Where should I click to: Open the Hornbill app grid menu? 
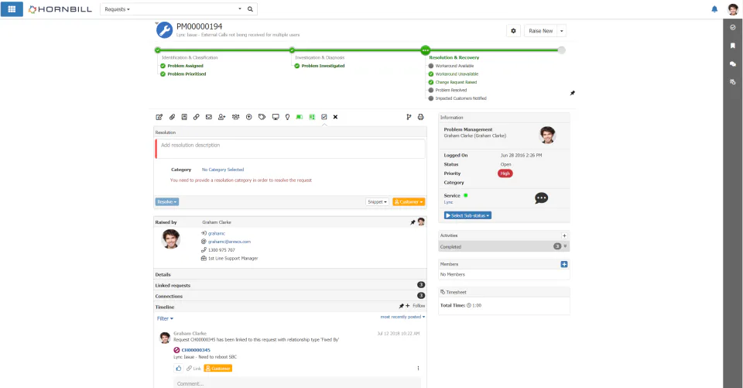click(x=12, y=9)
